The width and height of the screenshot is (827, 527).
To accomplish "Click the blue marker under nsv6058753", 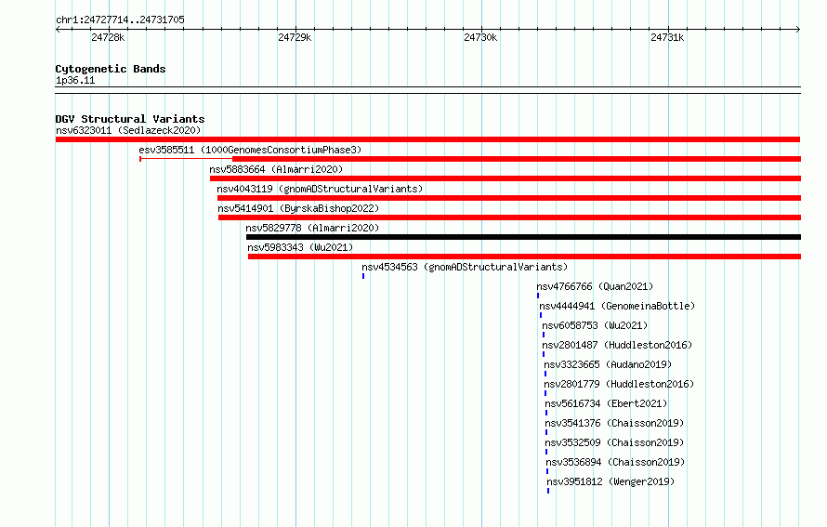I will 544,335.
